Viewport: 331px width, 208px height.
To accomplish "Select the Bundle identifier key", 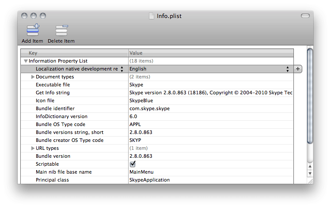I will 55,108.
